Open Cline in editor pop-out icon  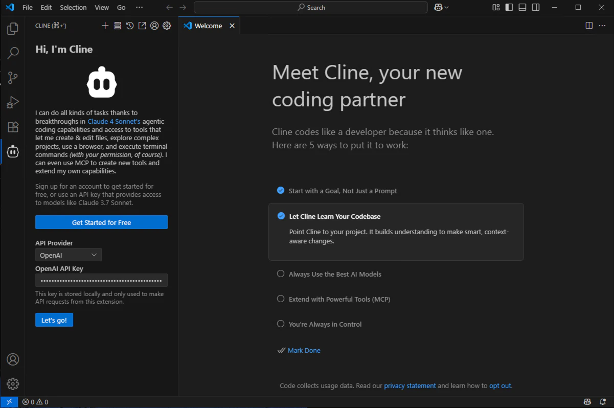point(142,26)
